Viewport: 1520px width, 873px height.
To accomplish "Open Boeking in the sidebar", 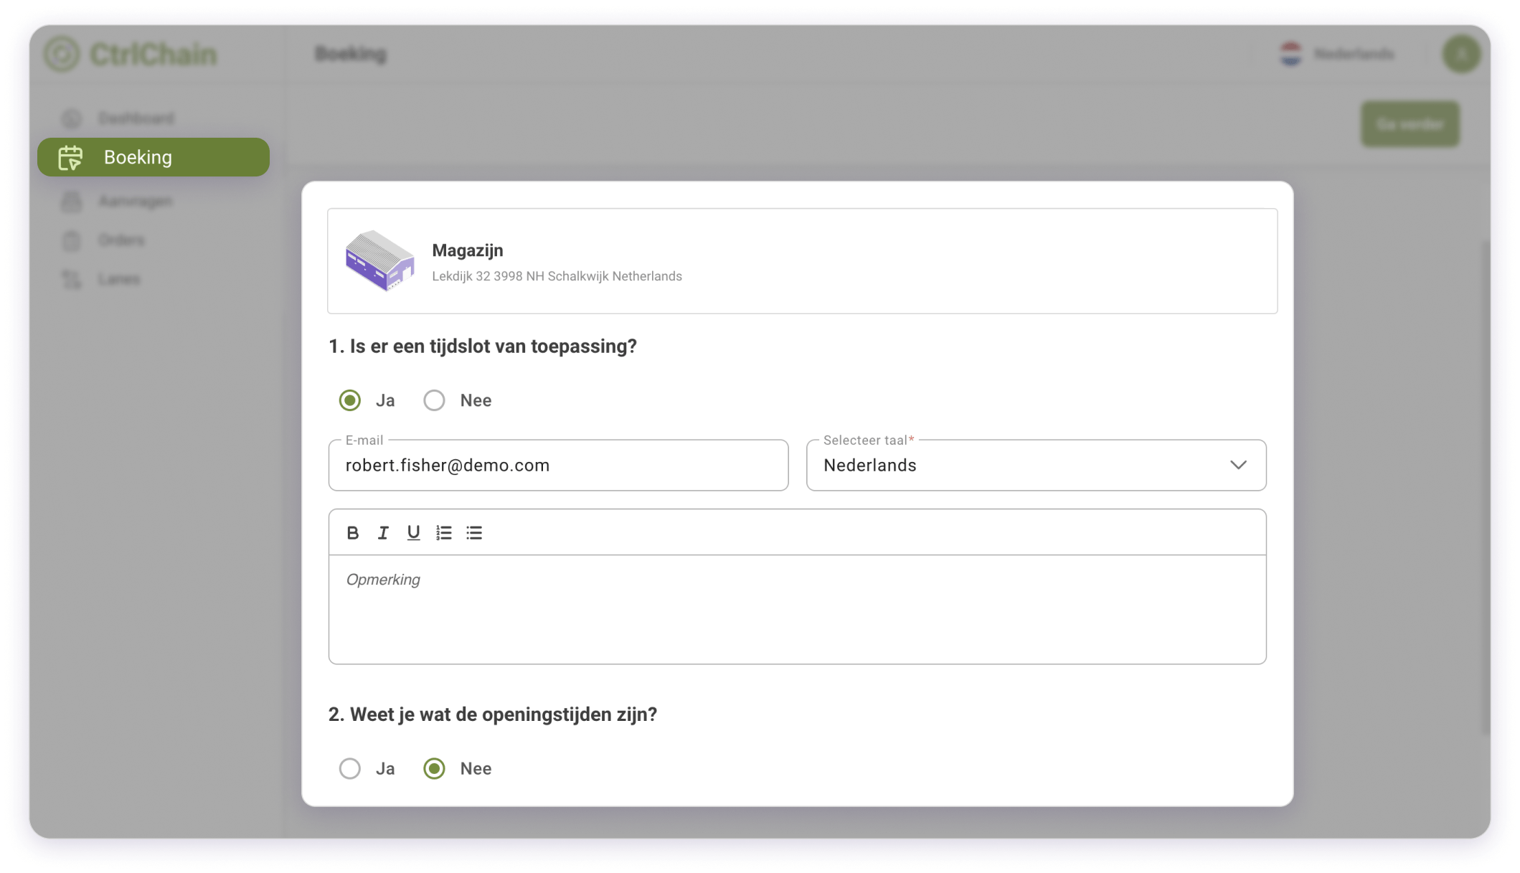I will tap(154, 157).
